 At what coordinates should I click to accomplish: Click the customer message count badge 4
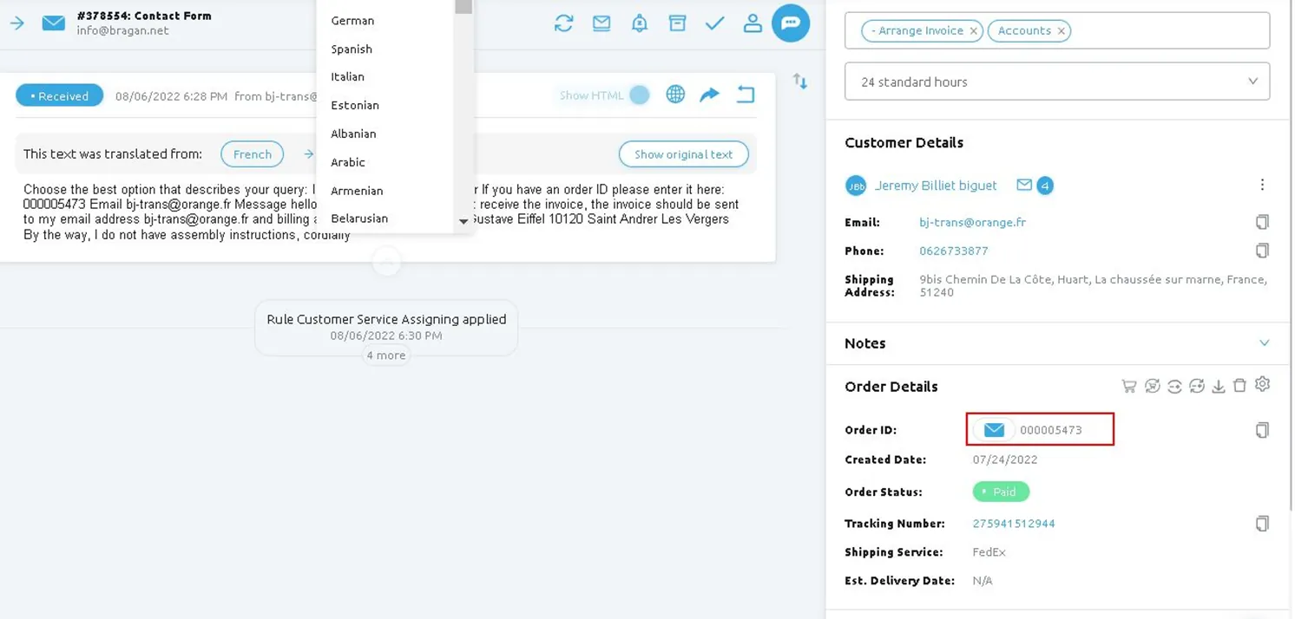coord(1045,186)
